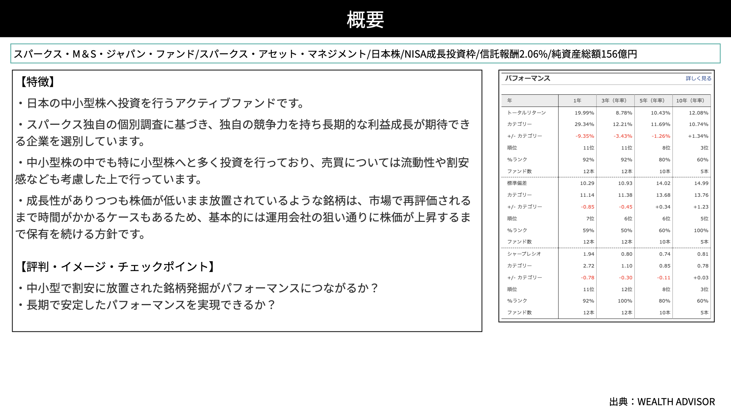
Task: Click the 11.69% category value
Action: 661,124
